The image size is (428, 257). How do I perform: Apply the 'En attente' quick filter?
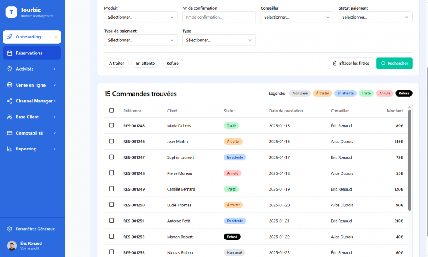click(x=145, y=63)
